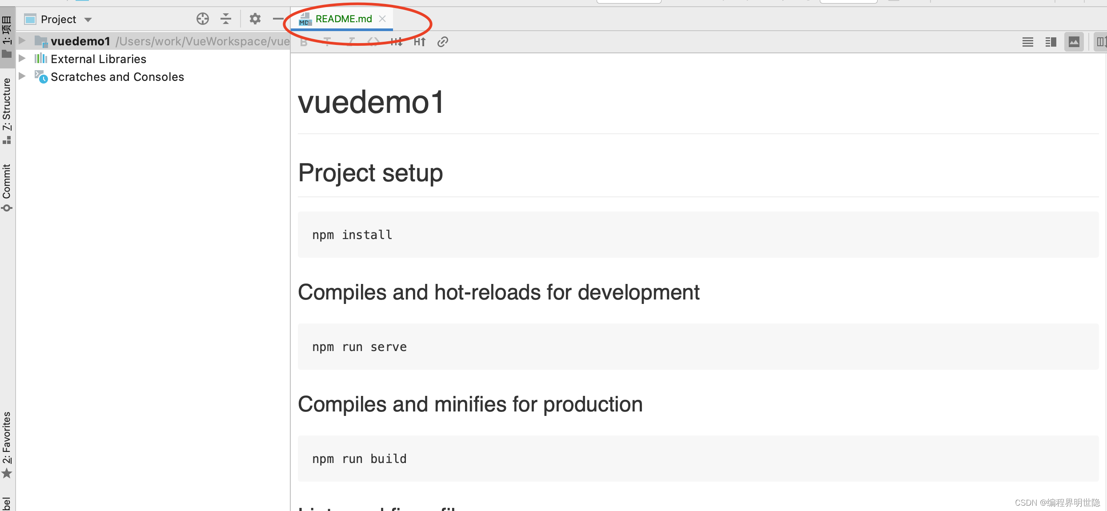Switch to editor and preview split view
Screen dimensions: 1107x511
tap(1051, 42)
